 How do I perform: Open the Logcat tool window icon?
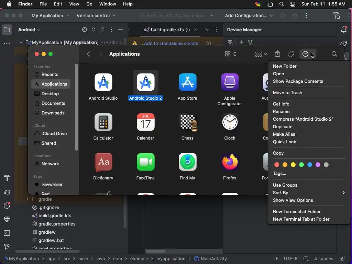7,192
